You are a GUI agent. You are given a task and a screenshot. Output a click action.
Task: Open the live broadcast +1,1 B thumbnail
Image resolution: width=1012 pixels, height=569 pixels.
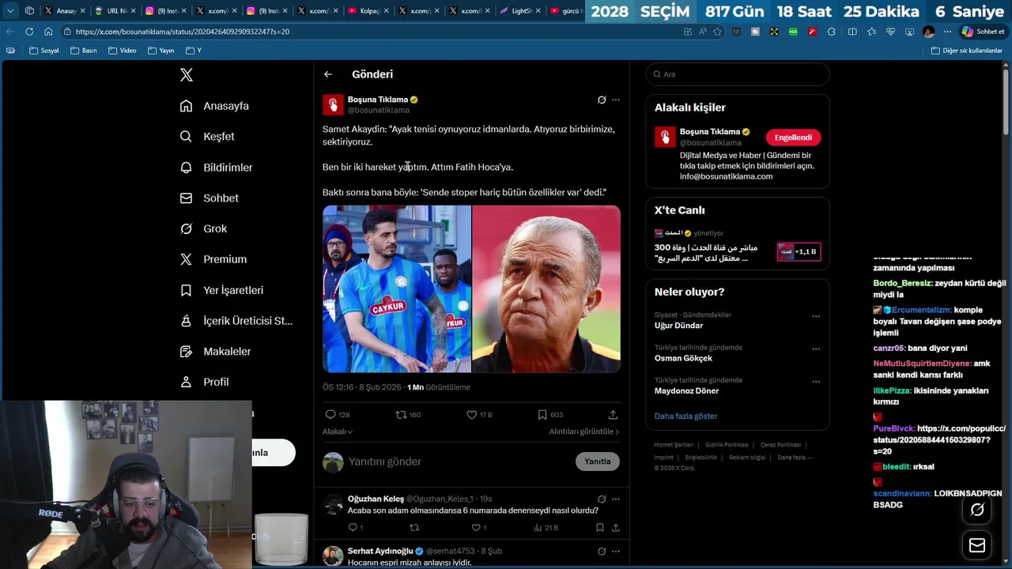click(x=799, y=251)
